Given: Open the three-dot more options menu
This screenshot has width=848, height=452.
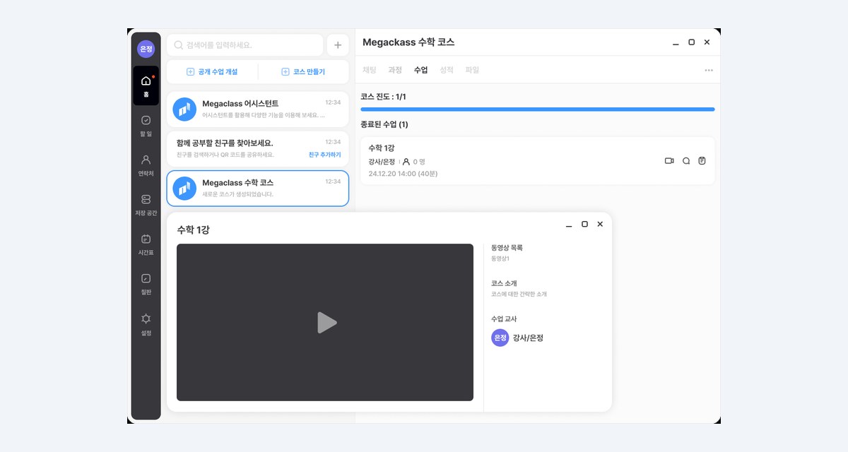Looking at the screenshot, I should 708,71.
